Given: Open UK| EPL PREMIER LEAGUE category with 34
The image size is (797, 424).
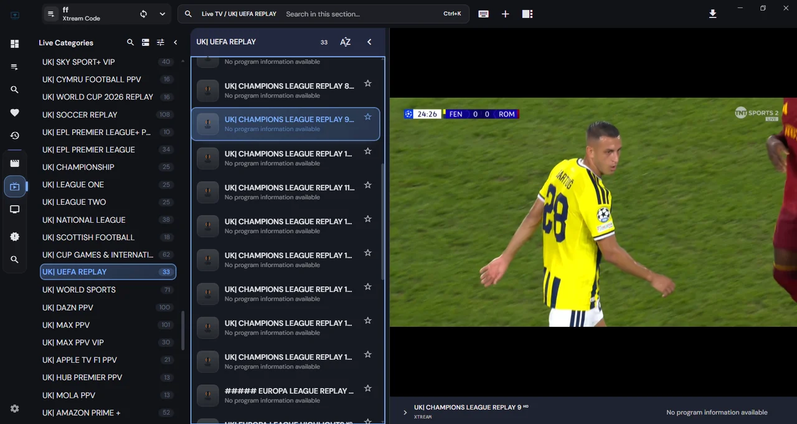Looking at the screenshot, I should click(x=108, y=149).
